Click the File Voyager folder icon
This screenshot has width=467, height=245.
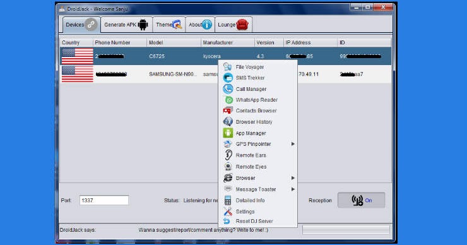pyautogui.click(x=228, y=67)
